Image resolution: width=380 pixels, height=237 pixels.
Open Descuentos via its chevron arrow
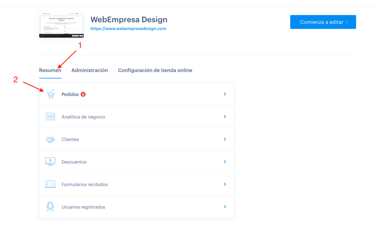point(225,162)
